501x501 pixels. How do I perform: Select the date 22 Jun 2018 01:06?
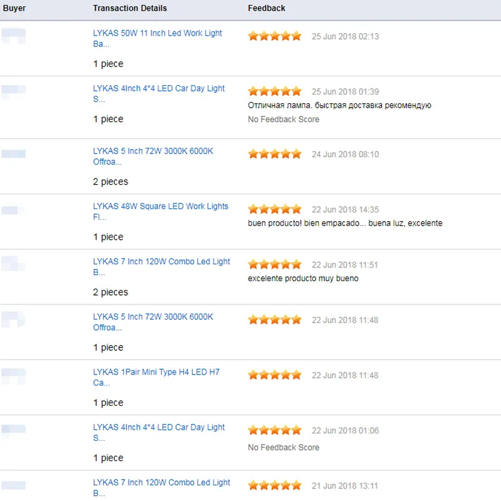coord(346,431)
